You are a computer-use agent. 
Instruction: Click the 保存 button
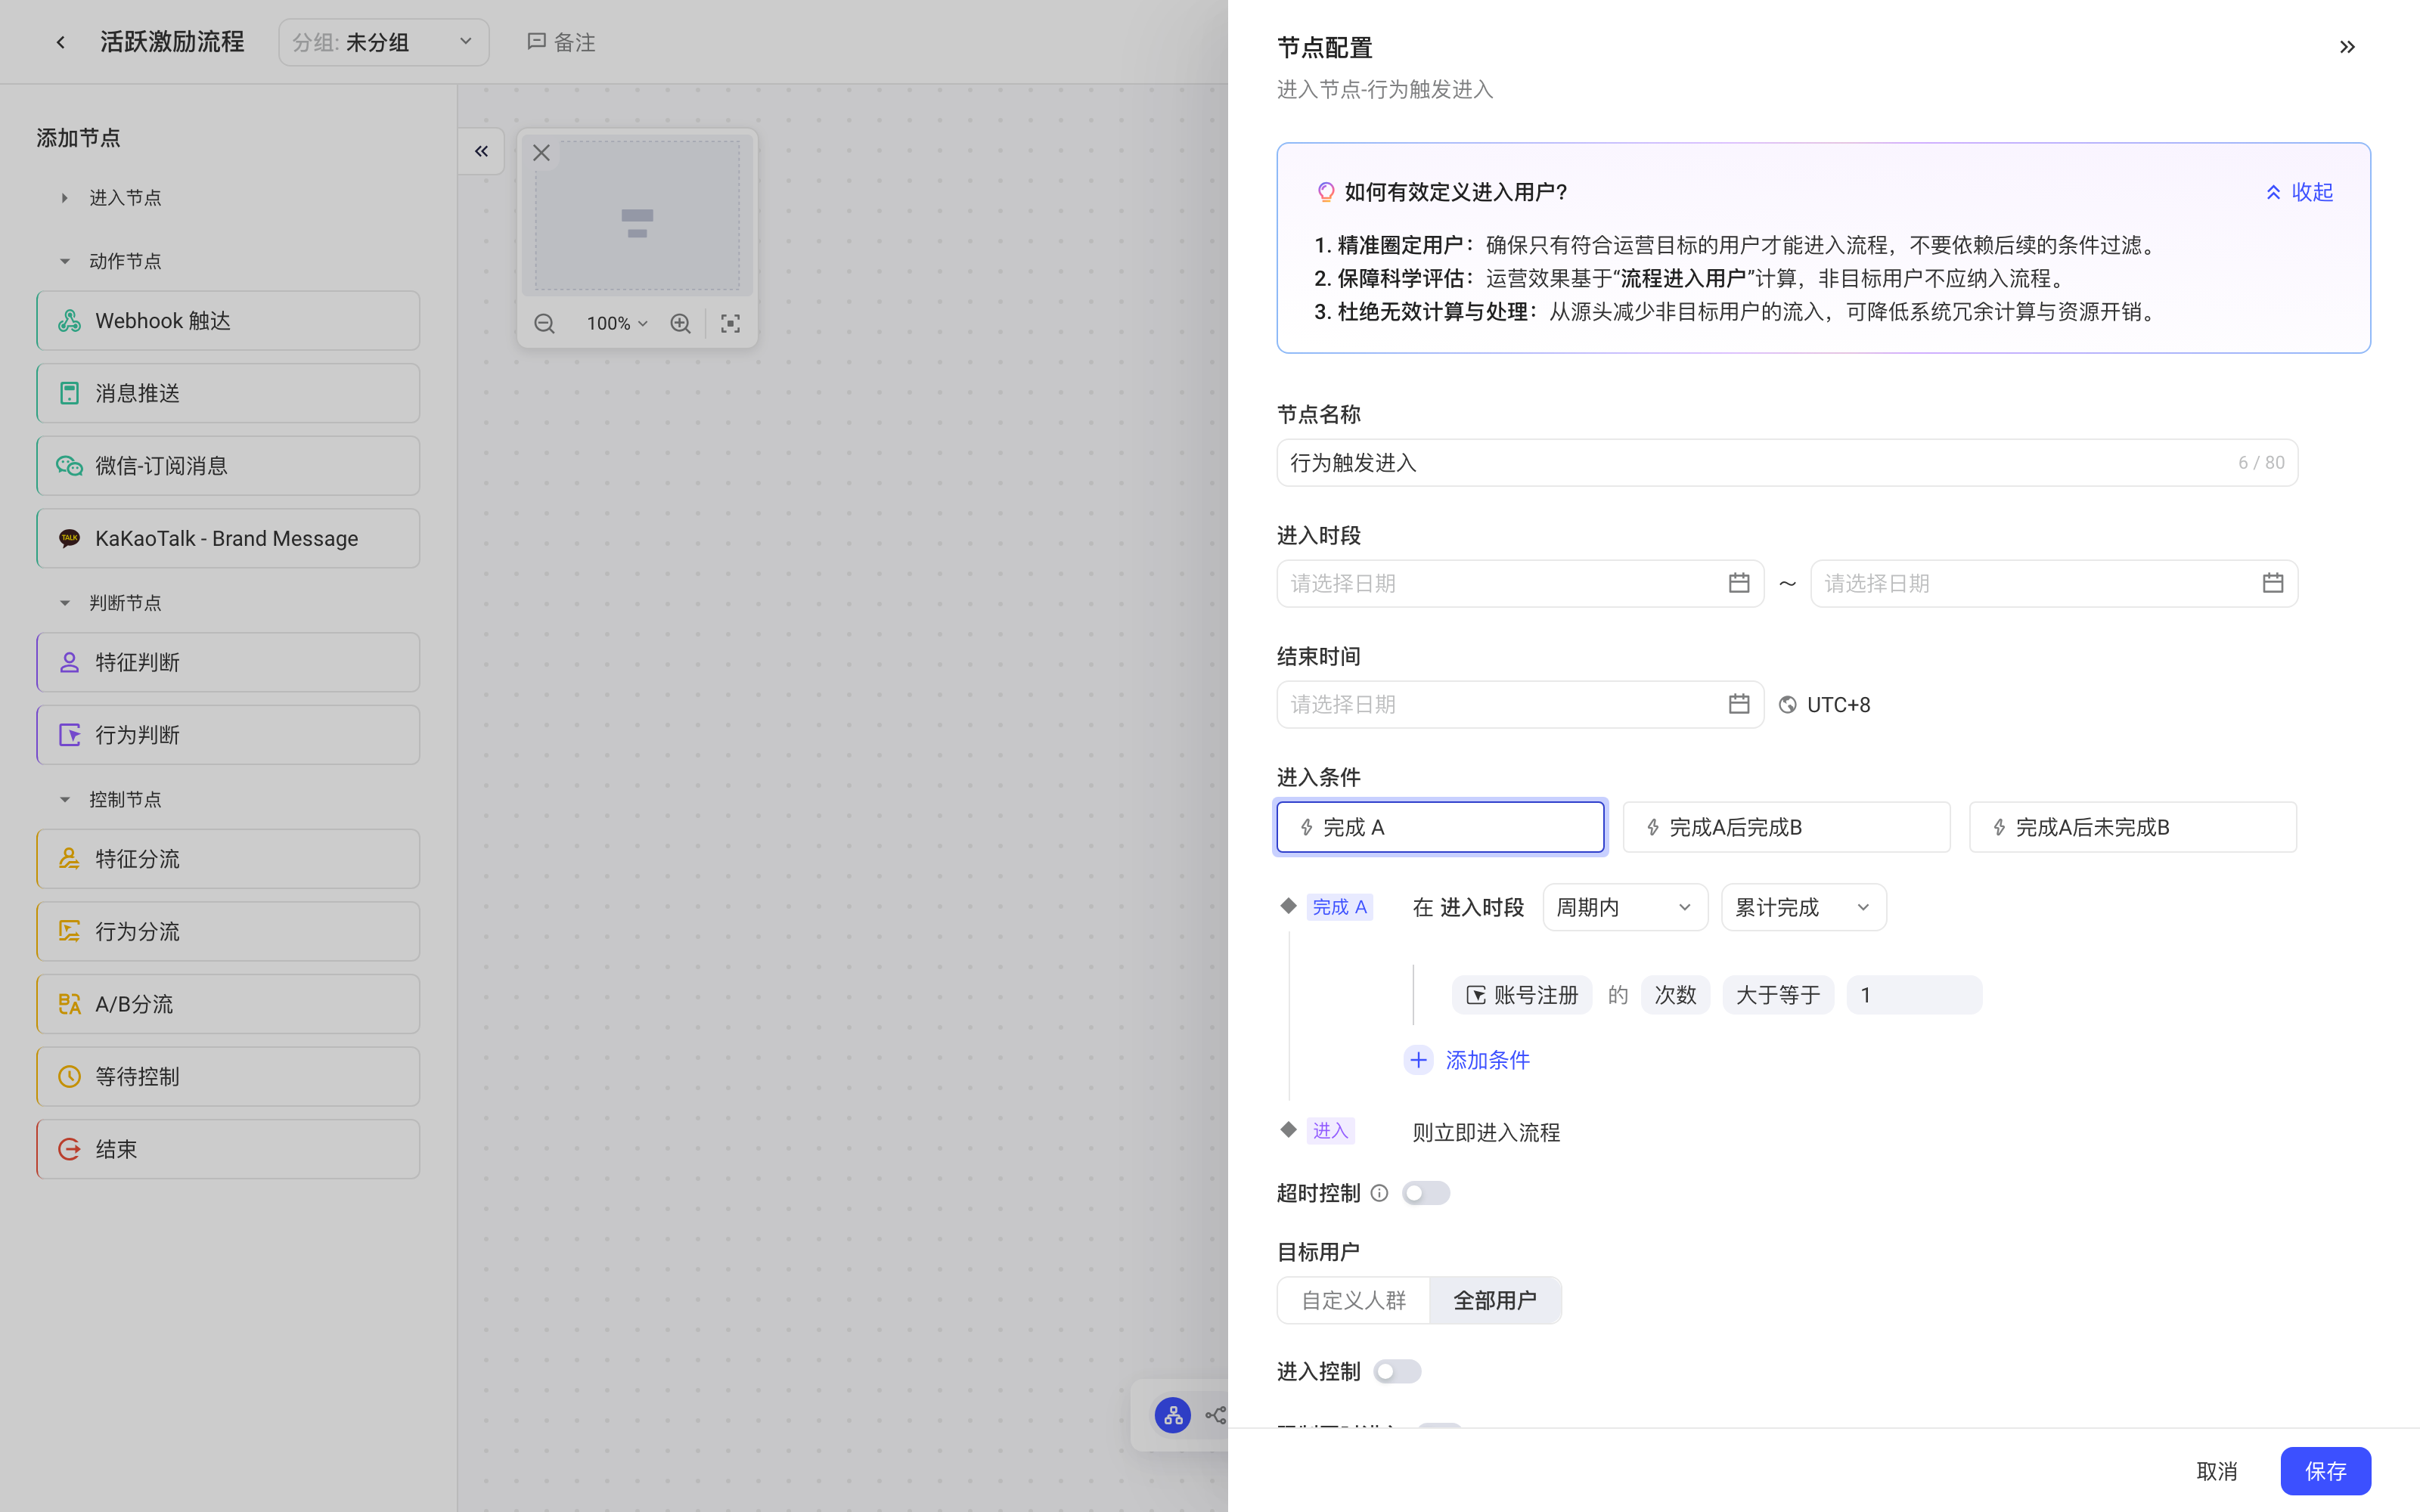2325,1471
